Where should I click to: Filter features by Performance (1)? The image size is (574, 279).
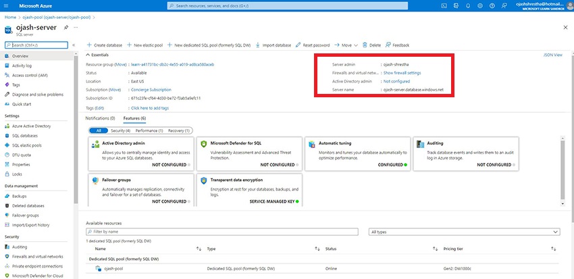tap(149, 130)
